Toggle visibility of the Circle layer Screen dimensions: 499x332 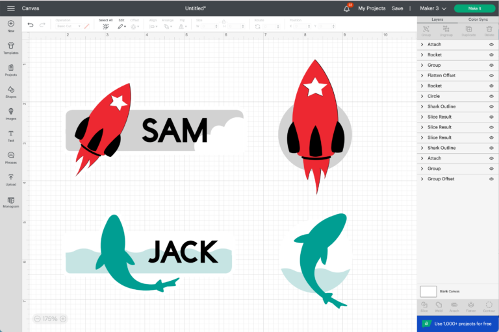point(491,96)
